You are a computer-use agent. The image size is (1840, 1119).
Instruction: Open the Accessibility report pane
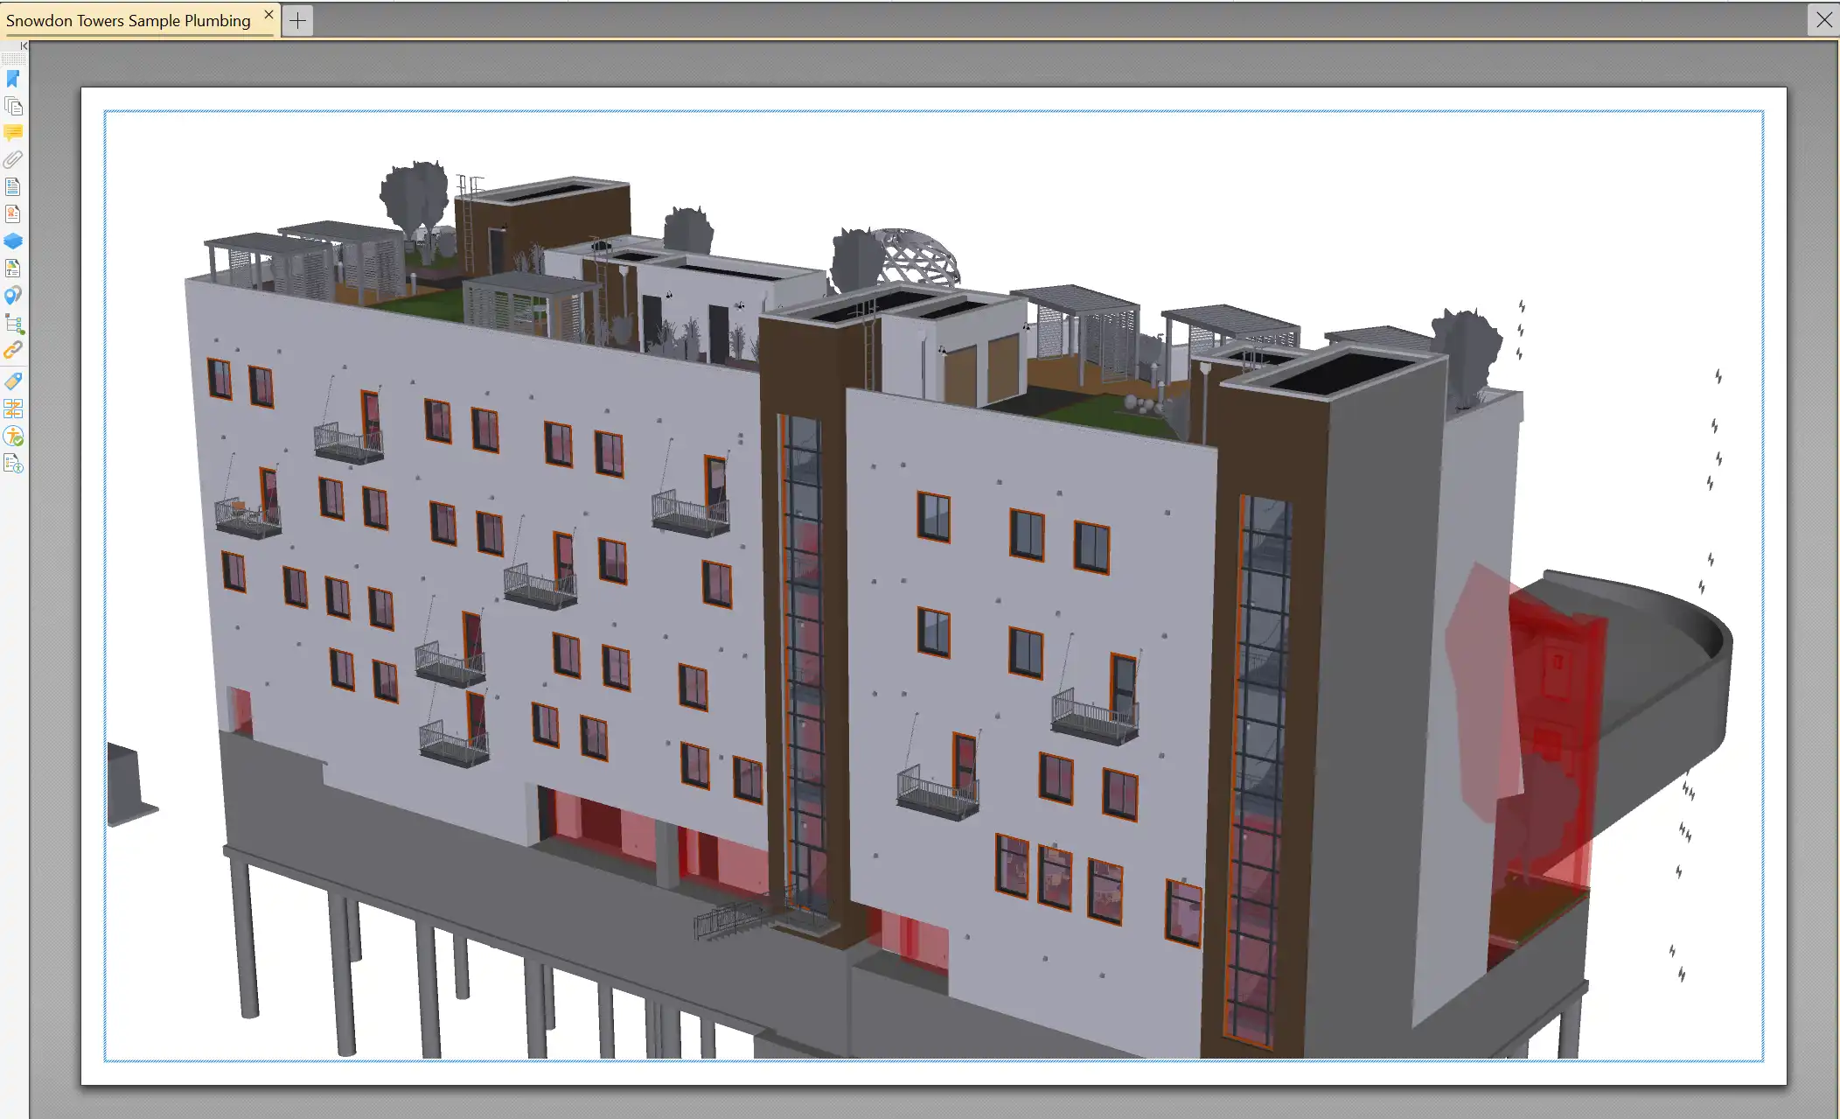click(13, 464)
